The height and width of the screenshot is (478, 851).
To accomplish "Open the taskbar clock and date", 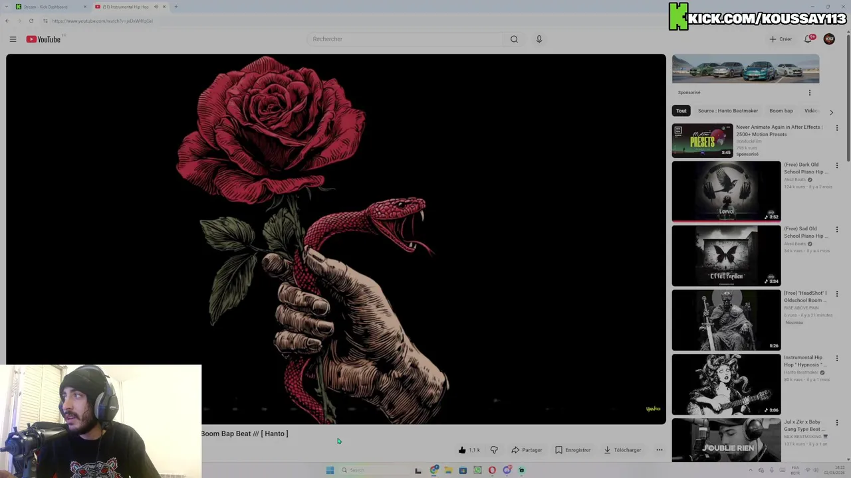I will pyautogui.click(x=833, y=470).
